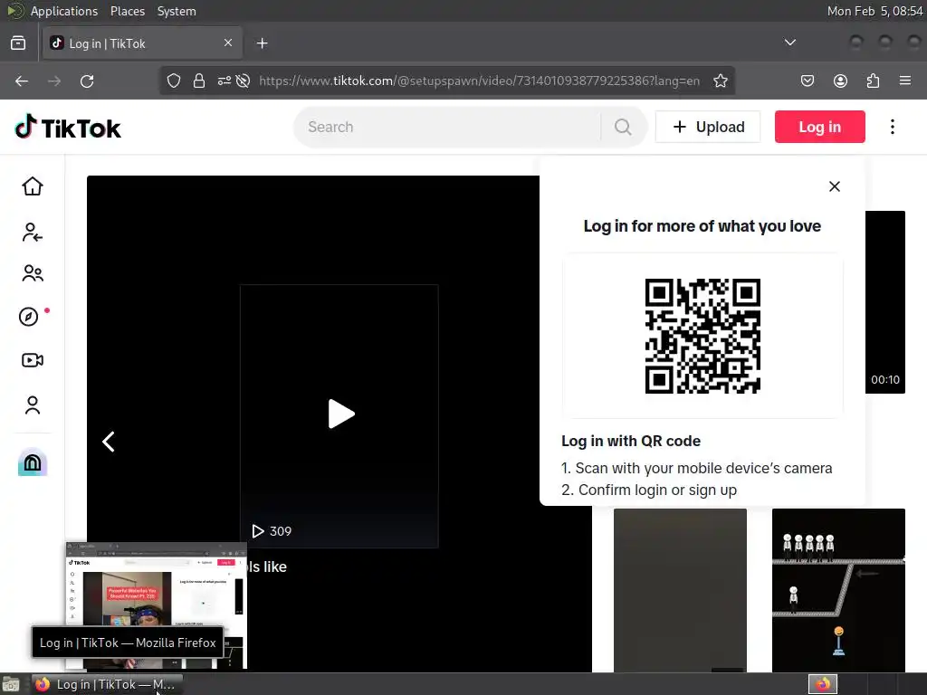Open the 00:10 duration video thumbnail

pos(885,302)
